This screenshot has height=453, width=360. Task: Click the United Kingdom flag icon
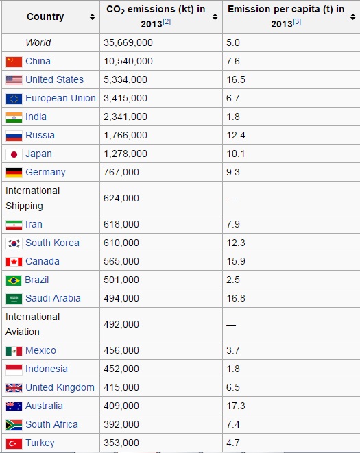[14, 388]
